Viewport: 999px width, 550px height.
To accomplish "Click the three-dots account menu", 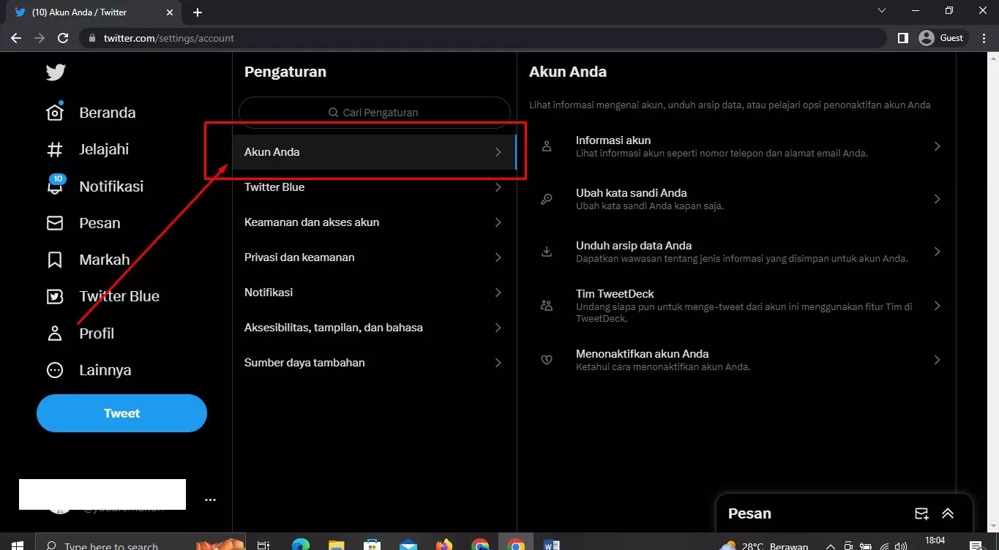I will coord(211,500).
